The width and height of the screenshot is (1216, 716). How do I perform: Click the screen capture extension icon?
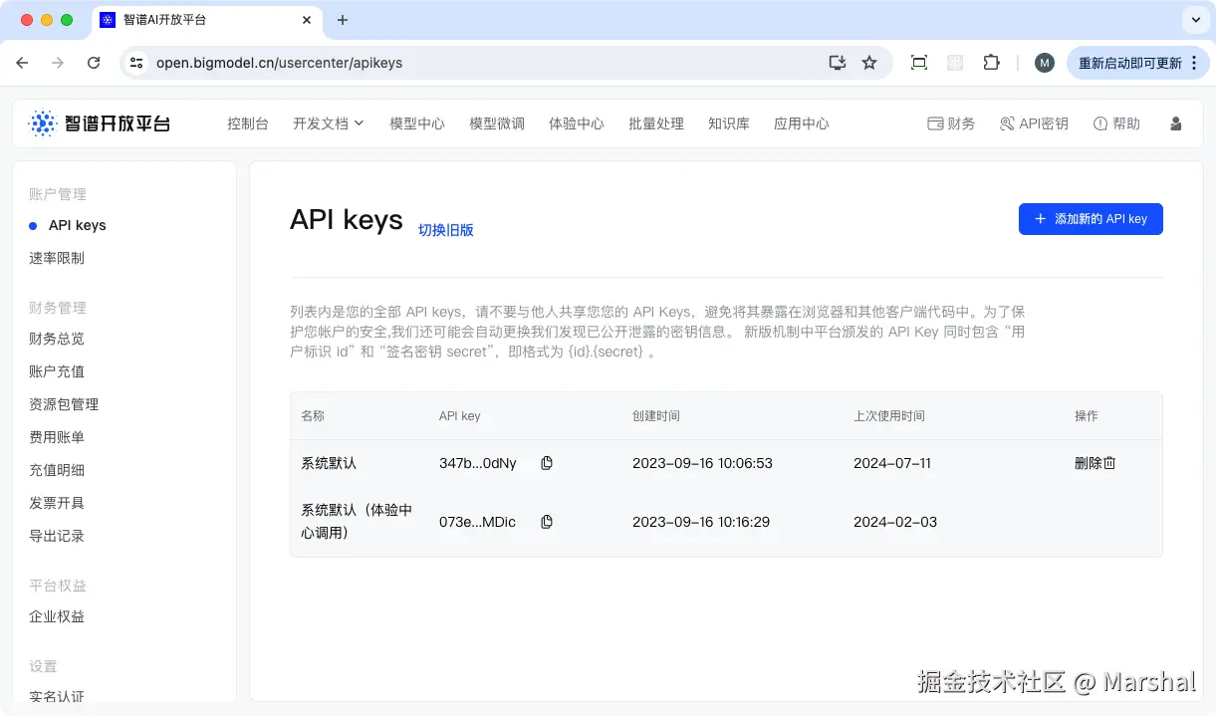pyautogui.click(x=919, y=63)
